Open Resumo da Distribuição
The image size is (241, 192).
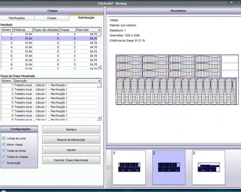(71, 140)
